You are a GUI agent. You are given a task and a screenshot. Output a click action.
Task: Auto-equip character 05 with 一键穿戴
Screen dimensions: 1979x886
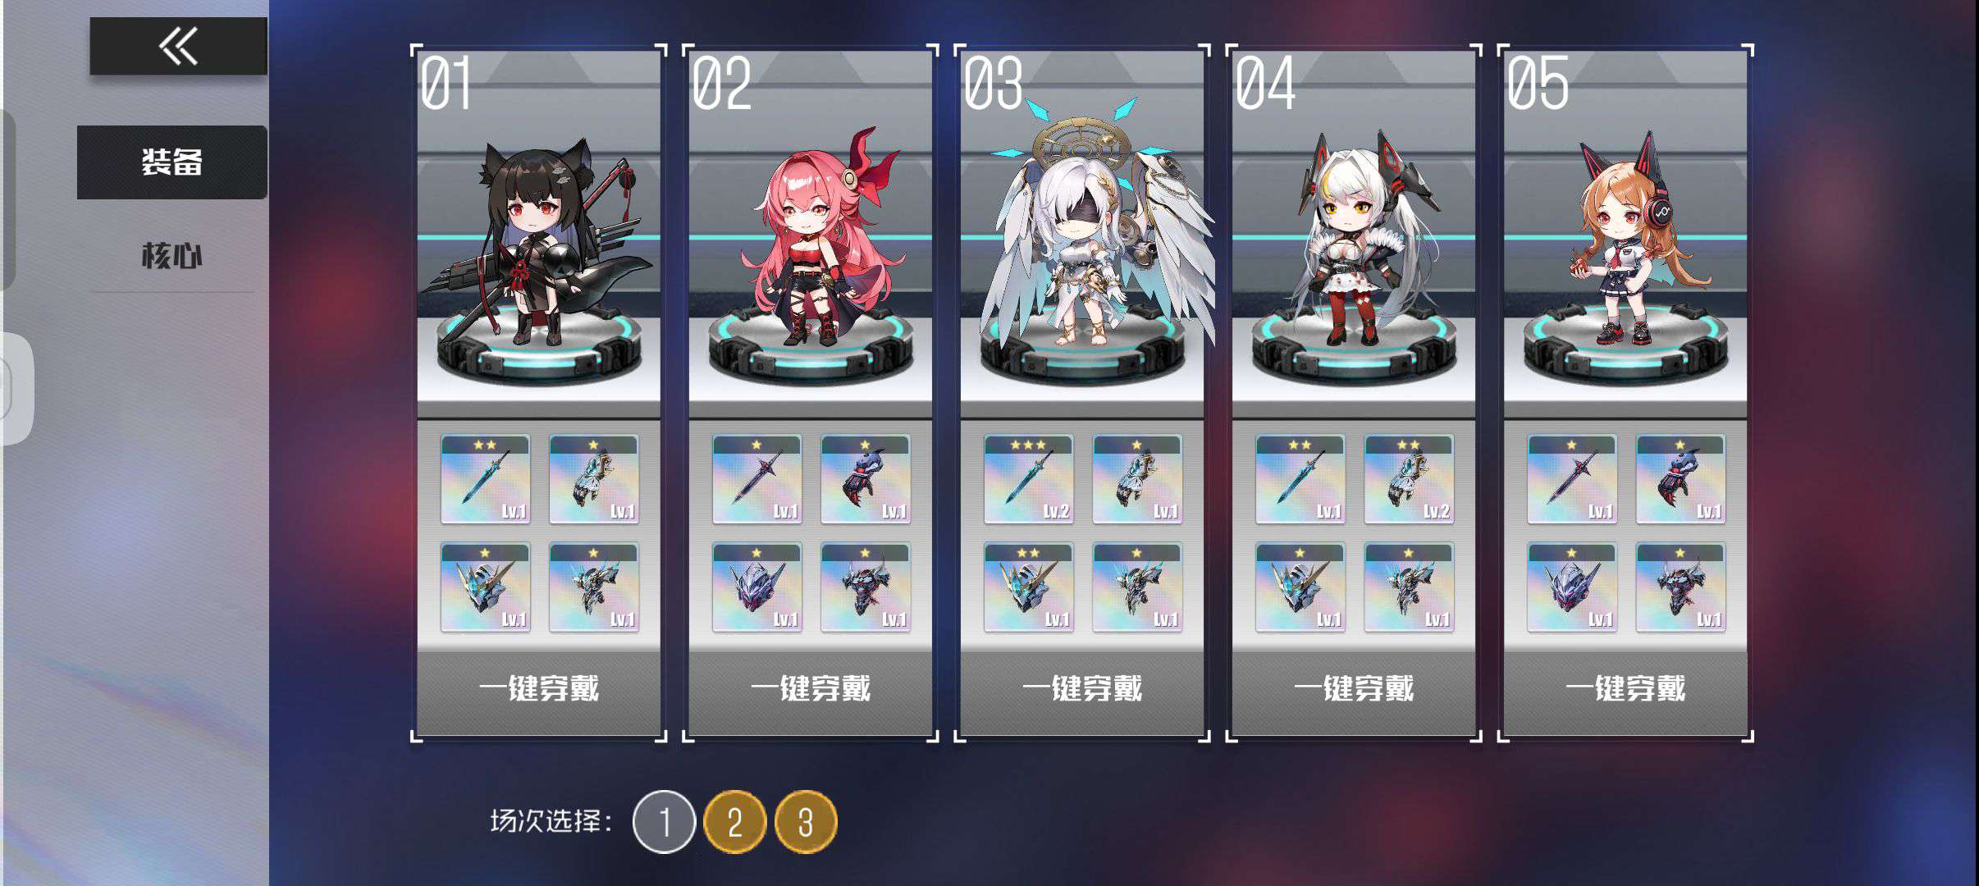coord(1625,688)
